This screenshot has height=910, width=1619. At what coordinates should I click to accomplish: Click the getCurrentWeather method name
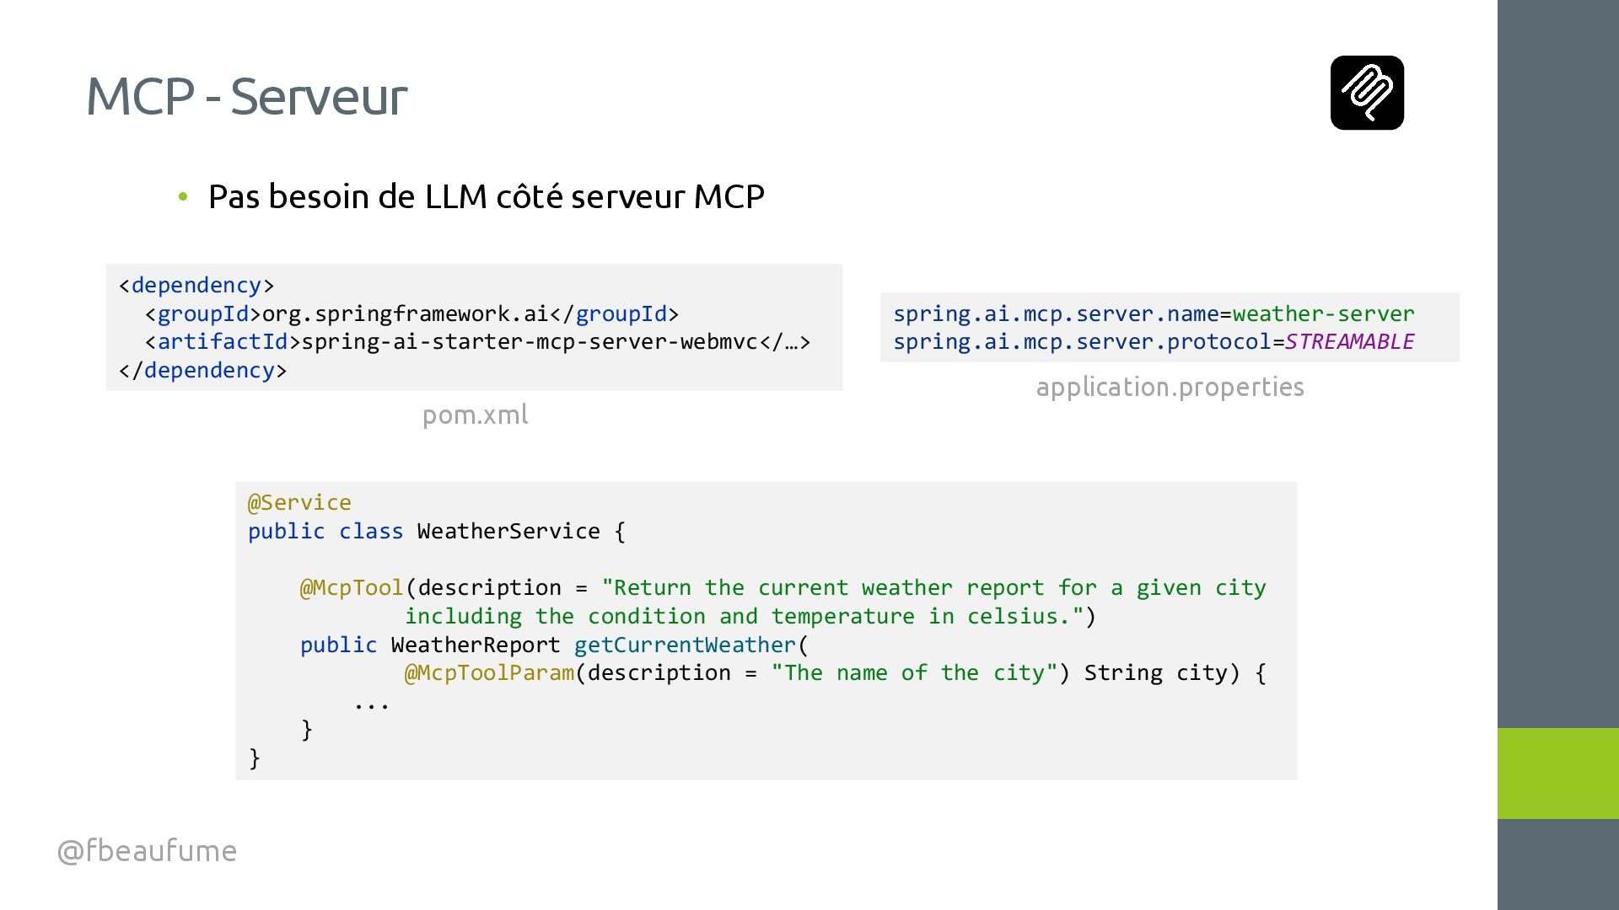685,645
